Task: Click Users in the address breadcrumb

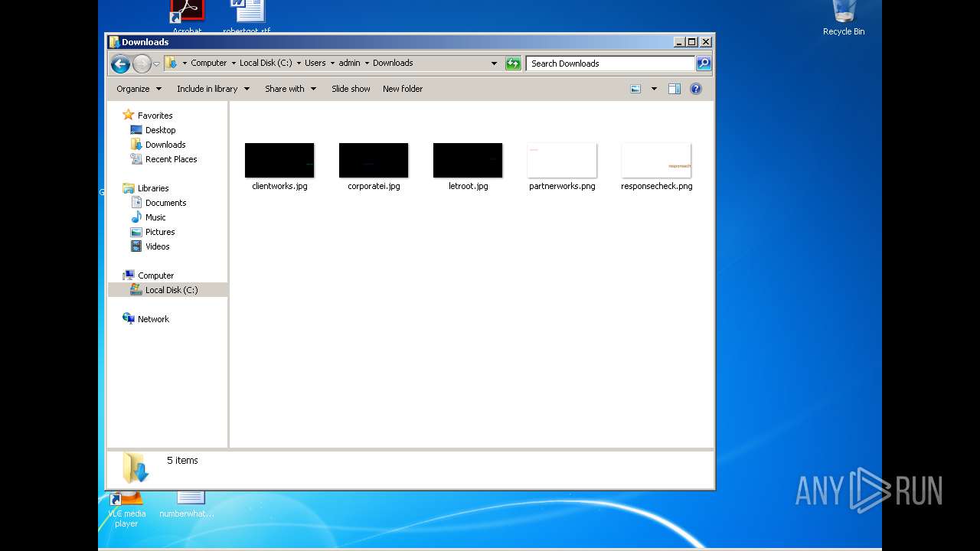Action: point(315,63)
